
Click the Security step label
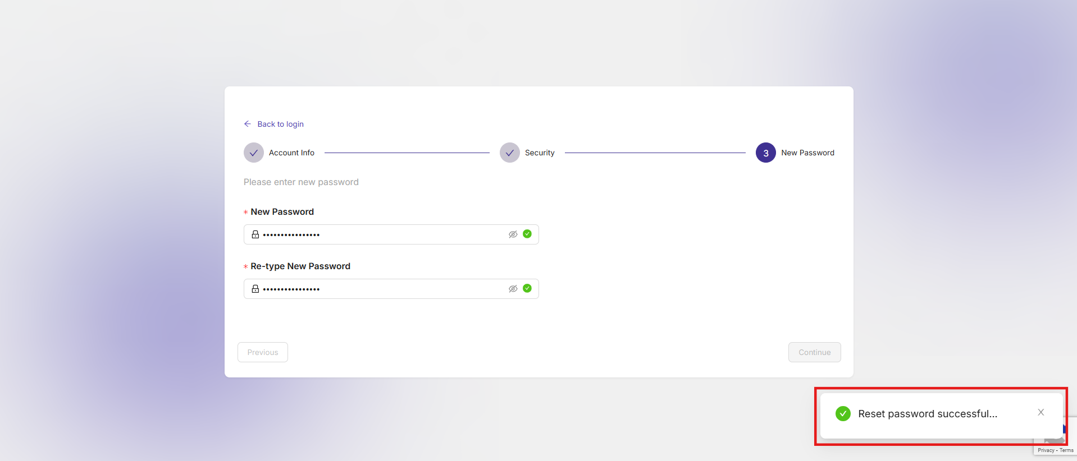click(x=540, y=153)
